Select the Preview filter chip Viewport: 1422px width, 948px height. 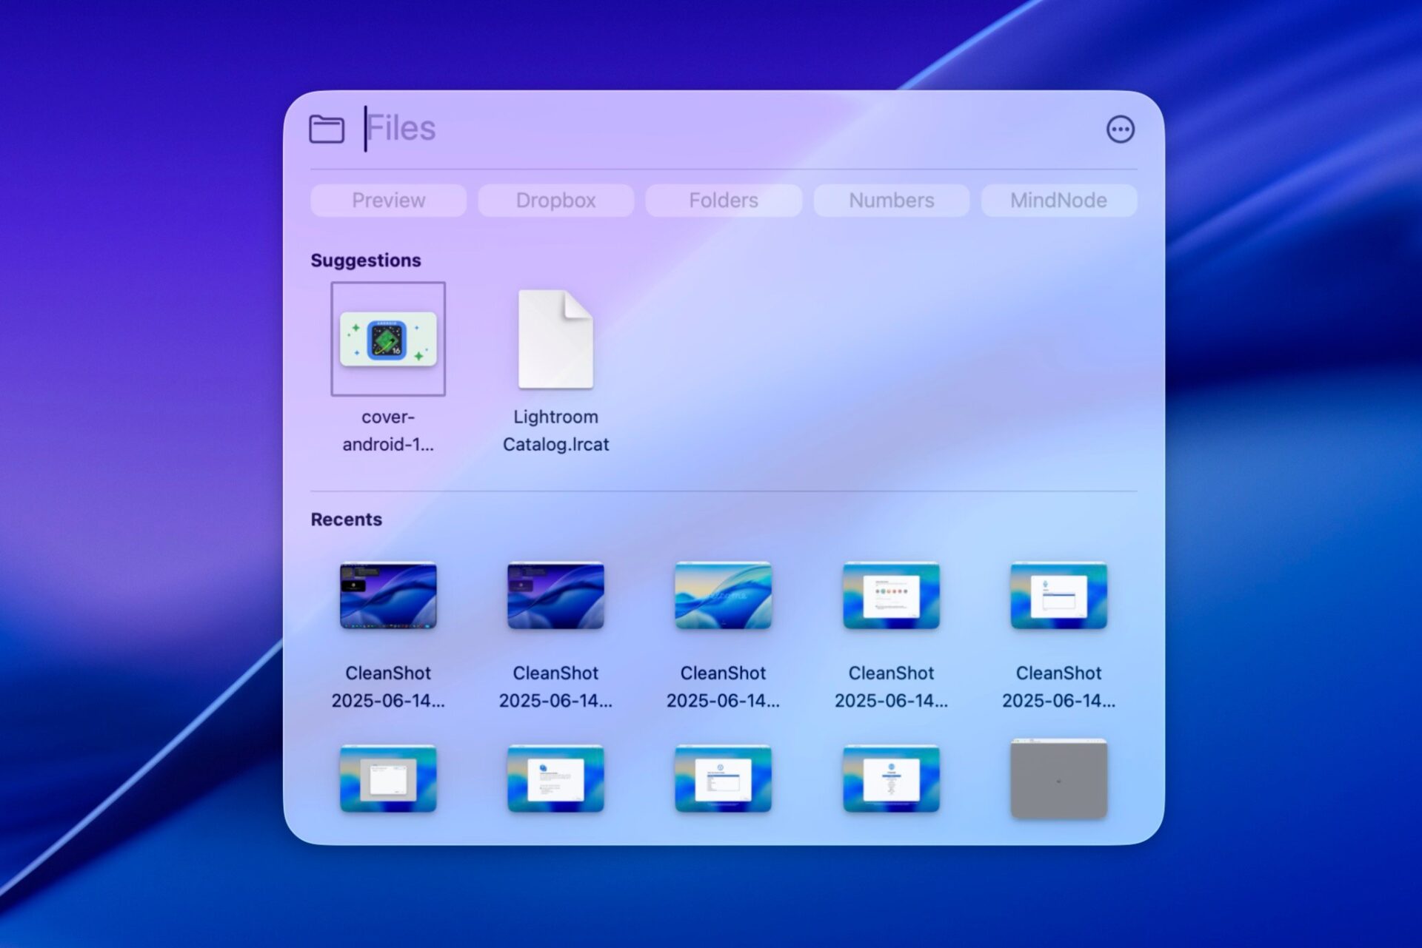(388, 201)
